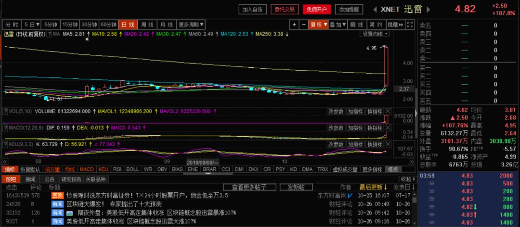Screen dimensions: 520x227
Task: Click the blue verified badge next to 东方财富网
Action: (x=350, y=196)
